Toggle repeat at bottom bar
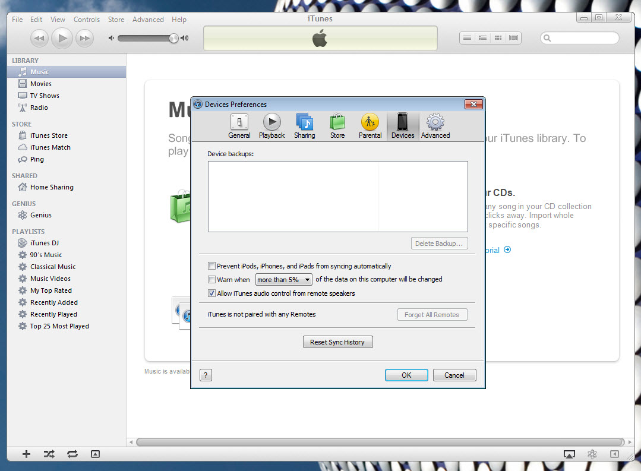 click(72, 454)
